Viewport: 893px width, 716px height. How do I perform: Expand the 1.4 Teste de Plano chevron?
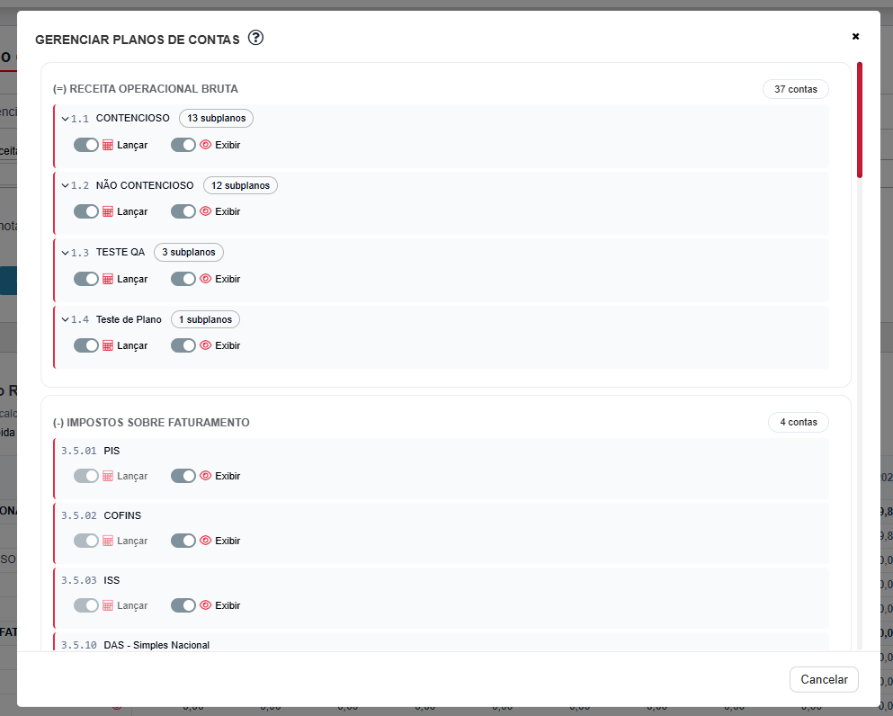(65, 320)
